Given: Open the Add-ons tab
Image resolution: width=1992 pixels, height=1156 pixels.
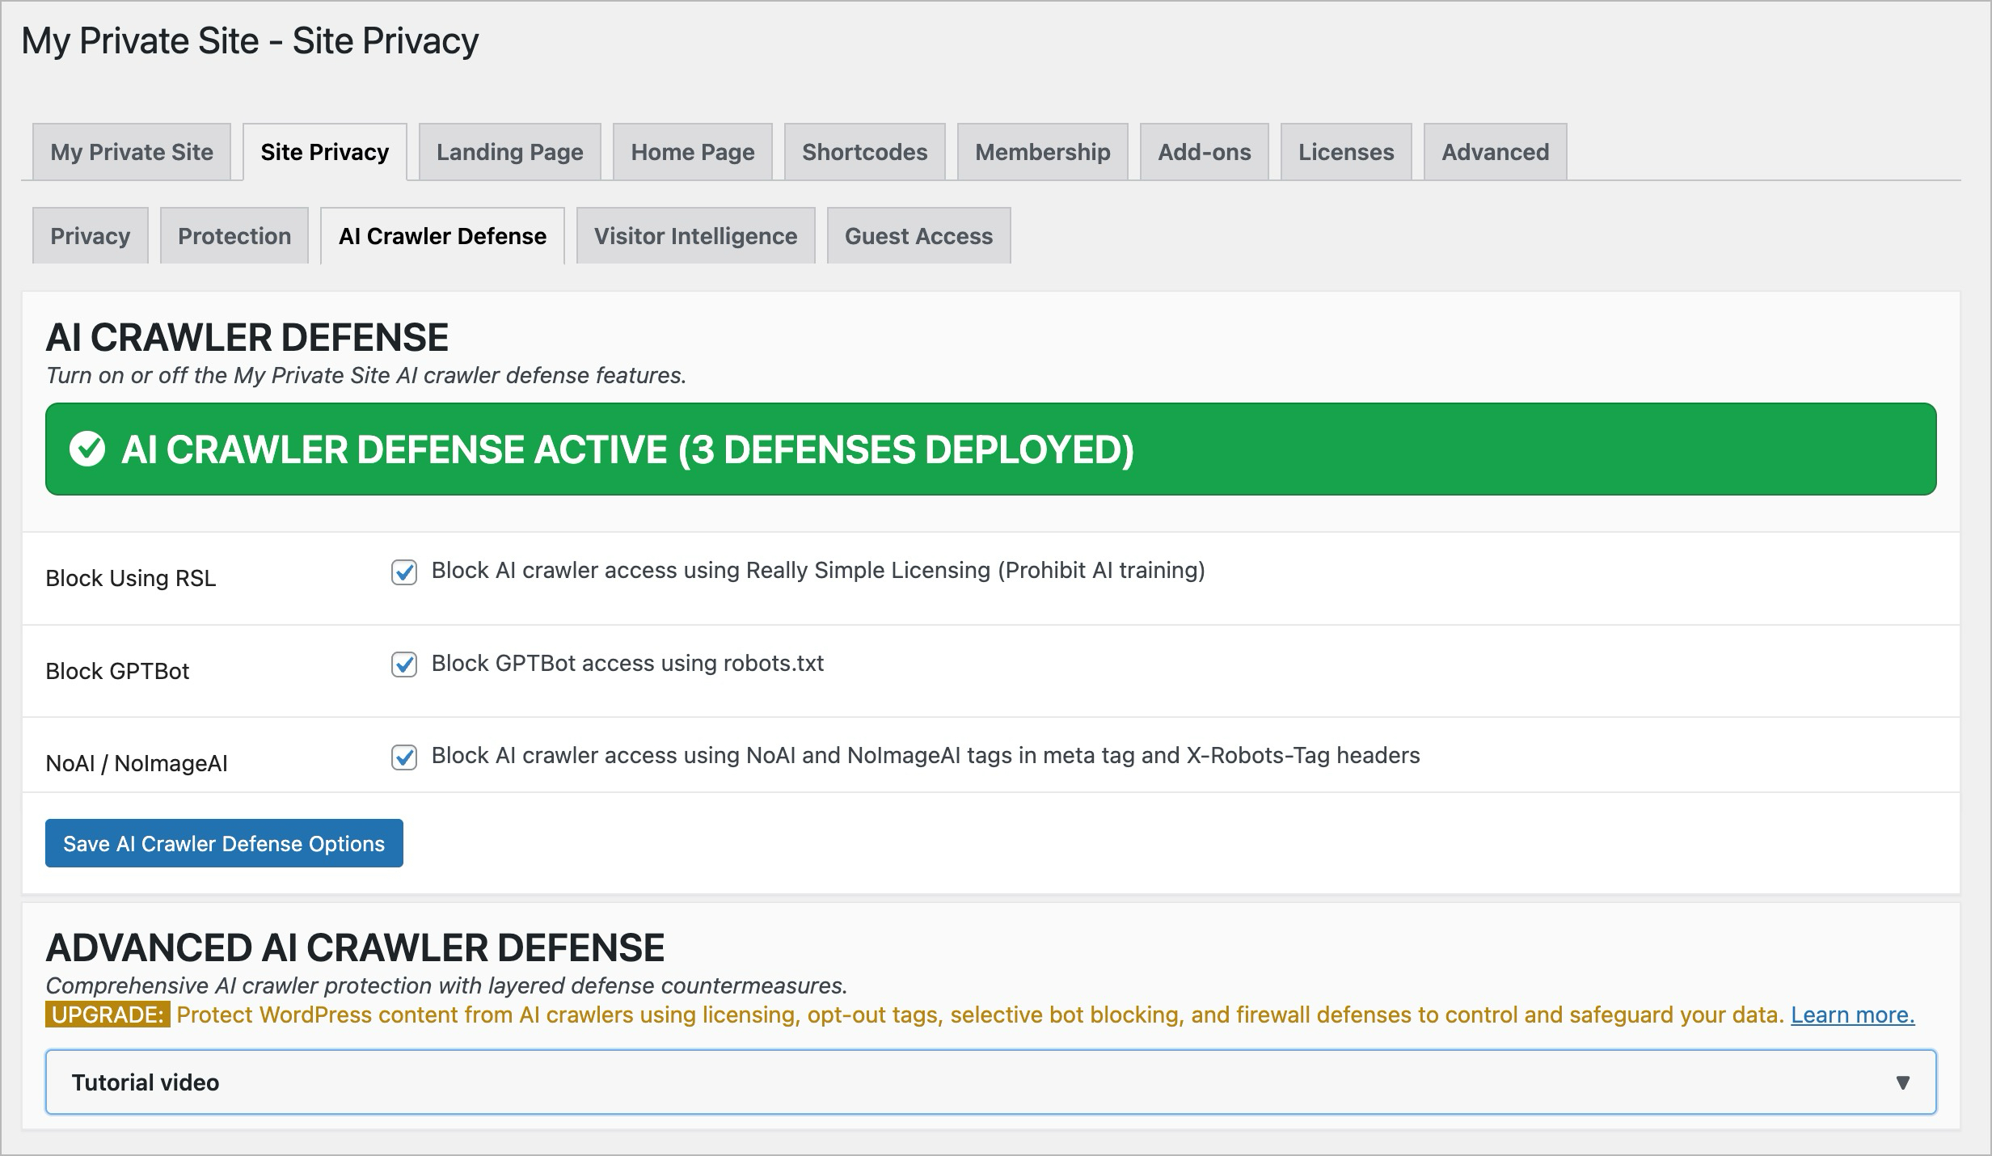Looking at the screenshot, I should coord(1204,152).
